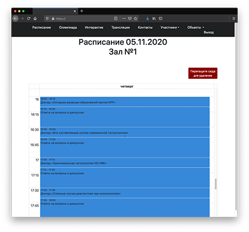Image resolution: width=249 pixels, height=232 pixels.
Task: Open the Олимпиада menu item
Action: (68, 27)
